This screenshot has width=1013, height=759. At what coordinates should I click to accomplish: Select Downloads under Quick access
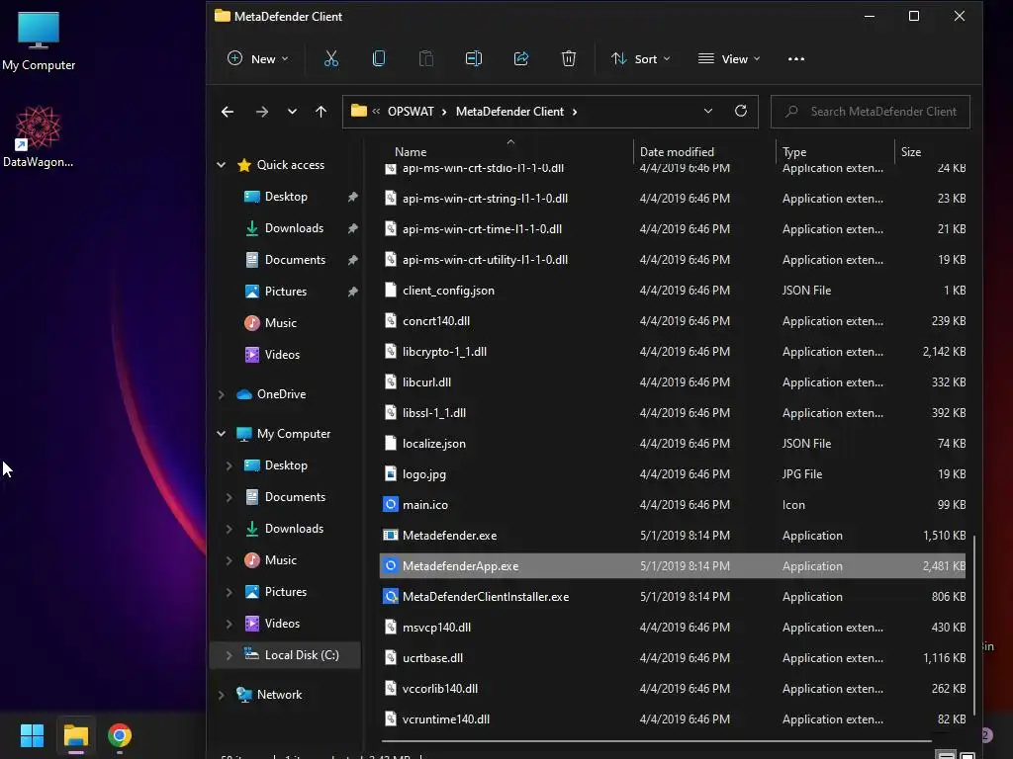pos(294,228)
